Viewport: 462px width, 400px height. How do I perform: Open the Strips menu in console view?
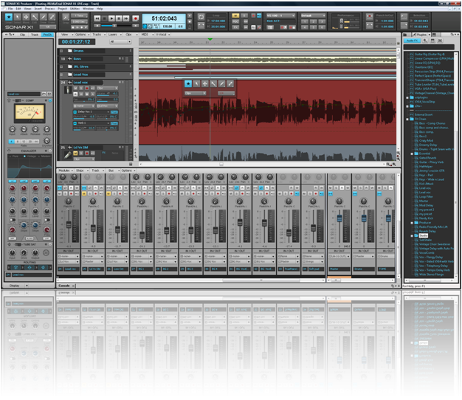pyautogui.click(x=82, y=170)
